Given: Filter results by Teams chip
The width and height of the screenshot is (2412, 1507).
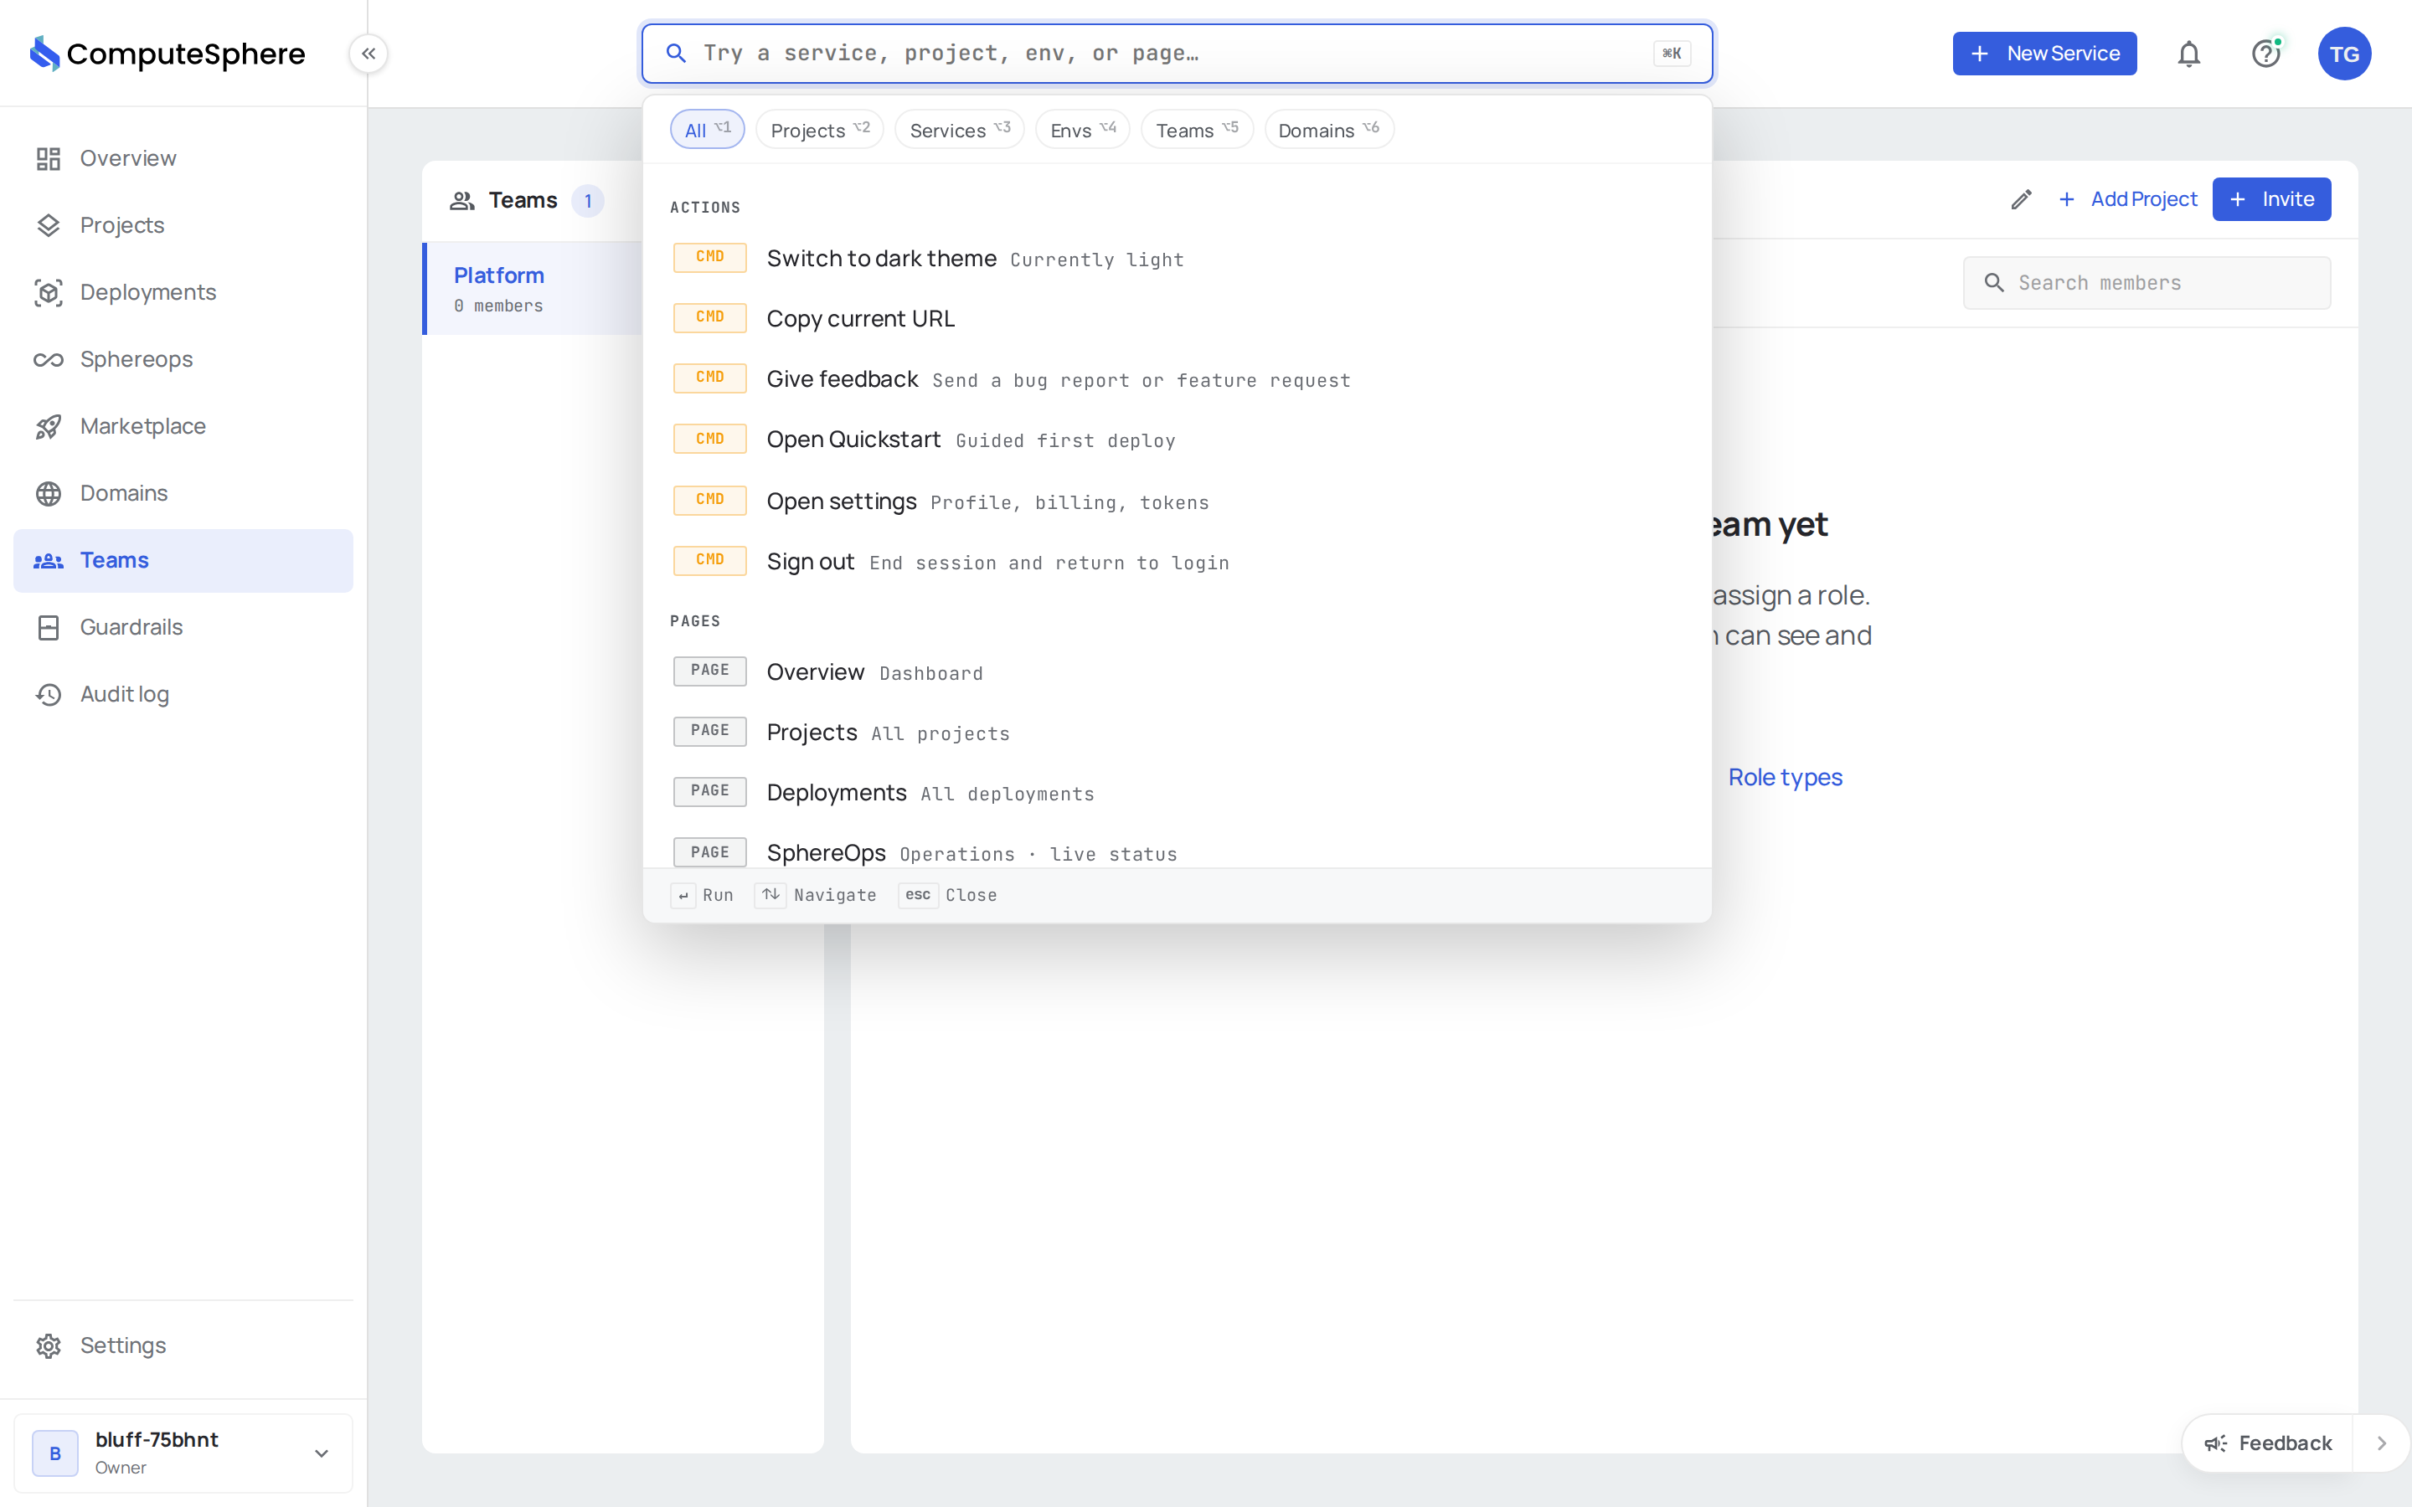Looking at the screenshot, I should point(1197,130).
